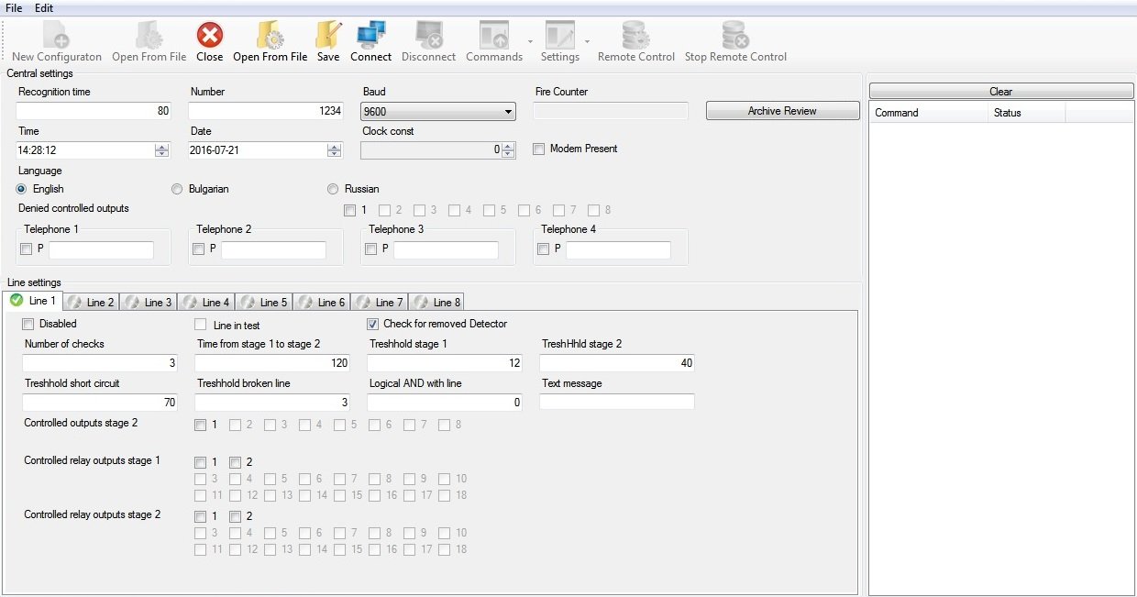Click the Text message input field
The image size is (1137, 597).
point(617,402)
